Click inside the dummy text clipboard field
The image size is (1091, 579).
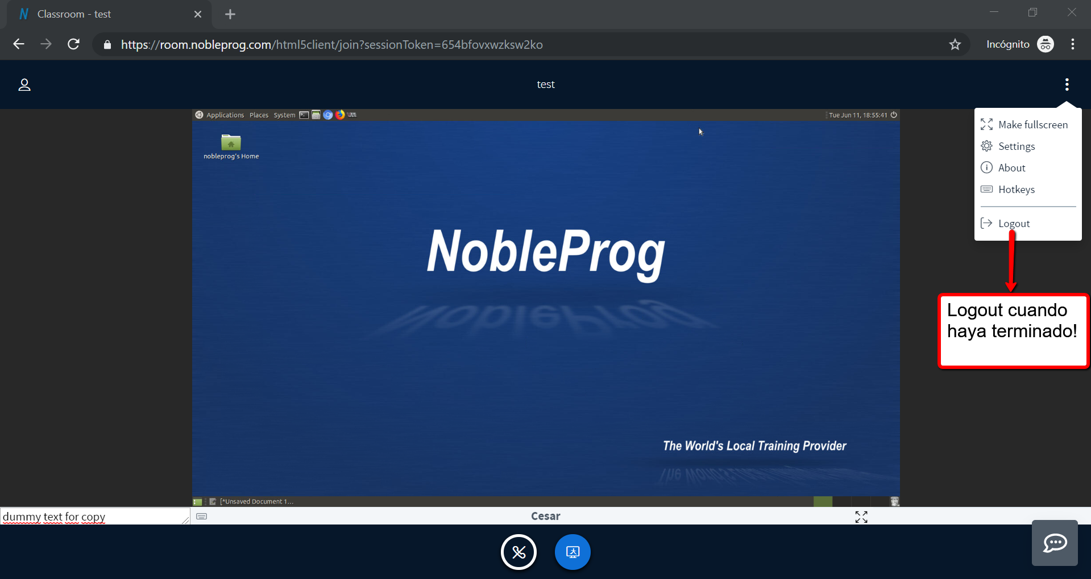tap(95, 517)
